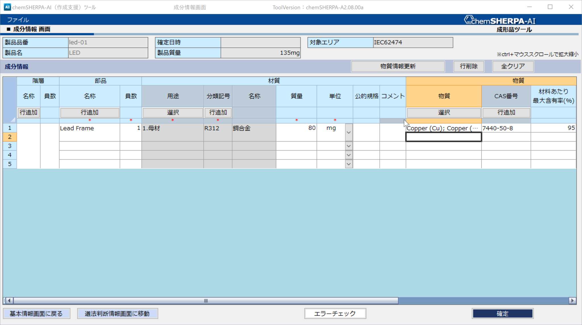
Task: Click the scroll left arrow of horizontal scrollbar
Action: (9, 301)
